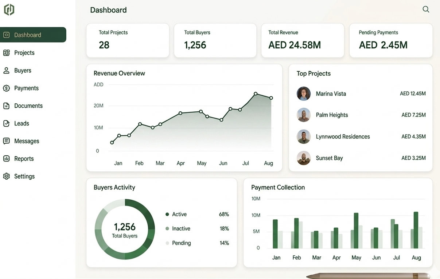Click the Sunset Bay avatar

click(304, 158)
